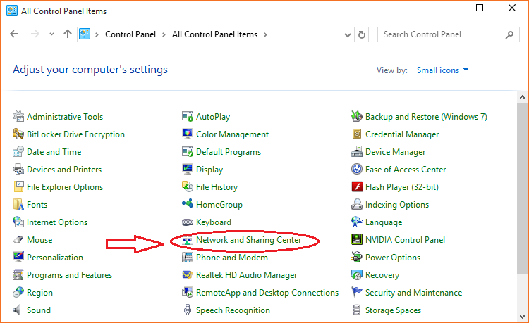Click the Control Panel icon in address bar
The height and width of the screenshot is (323, 529).
pyautogui.click(x=85, y=34)
